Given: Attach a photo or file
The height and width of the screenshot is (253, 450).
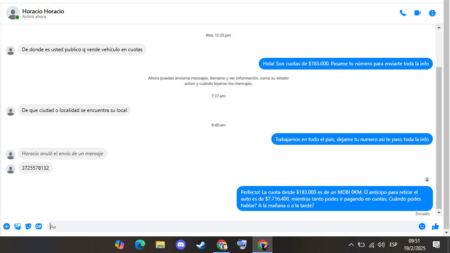Looking at the screenshot, I should [x=17, y=226].
